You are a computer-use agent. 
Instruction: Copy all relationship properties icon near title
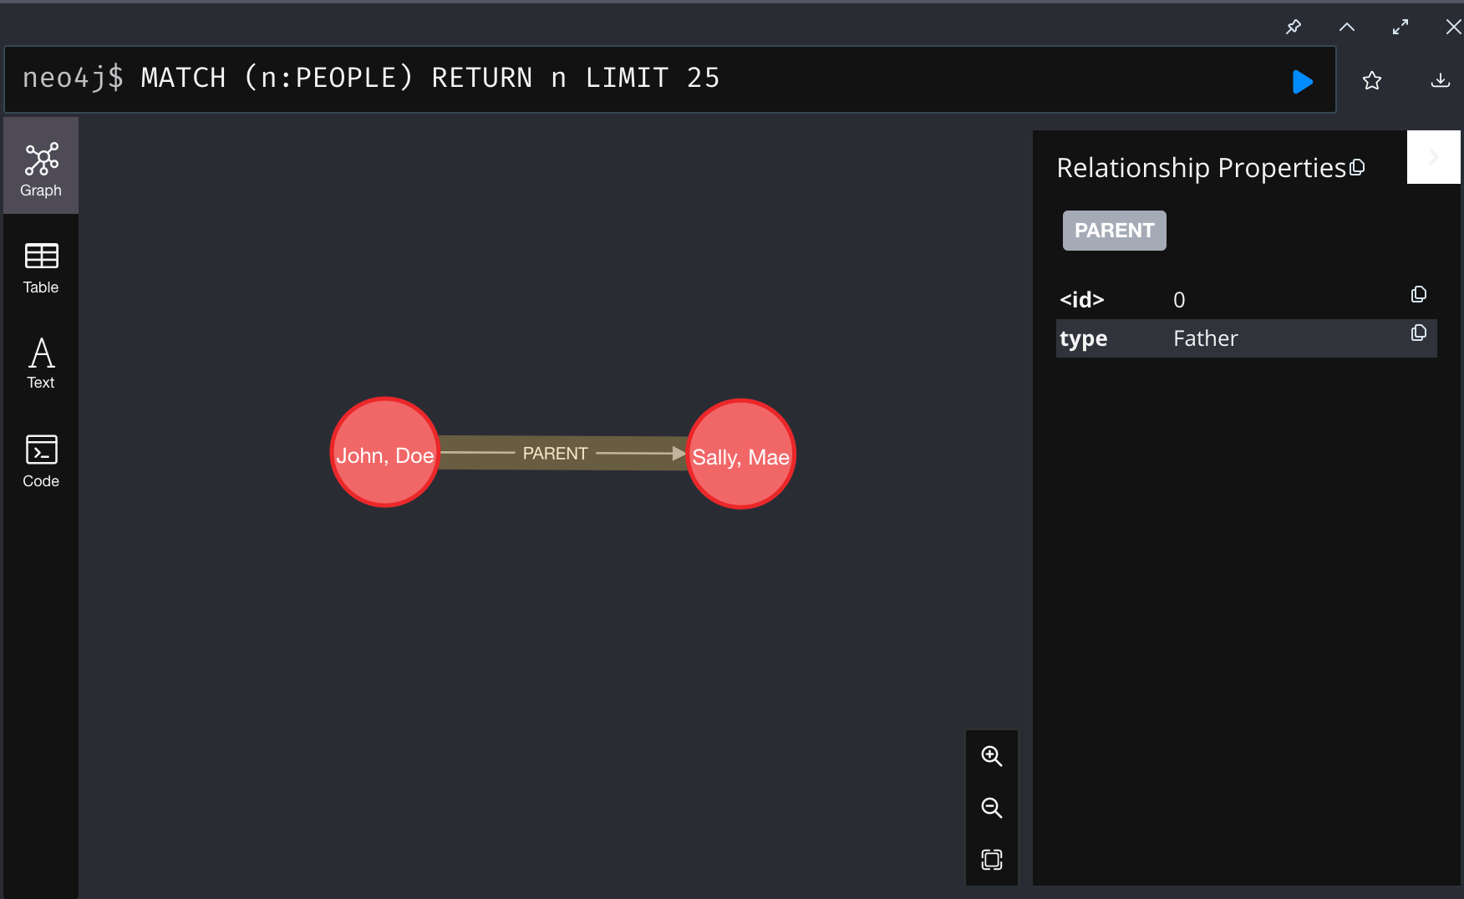[1357, 168]
